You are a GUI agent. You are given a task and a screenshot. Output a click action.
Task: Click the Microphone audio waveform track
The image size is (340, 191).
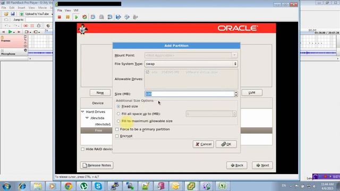click(x=40, y=53)
